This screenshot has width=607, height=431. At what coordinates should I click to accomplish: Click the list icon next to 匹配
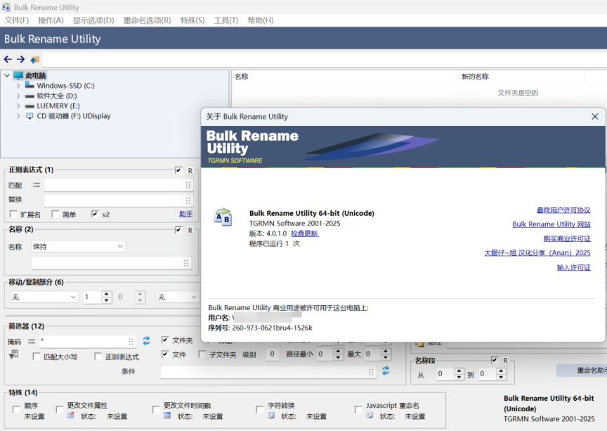[x=36, y=185]
